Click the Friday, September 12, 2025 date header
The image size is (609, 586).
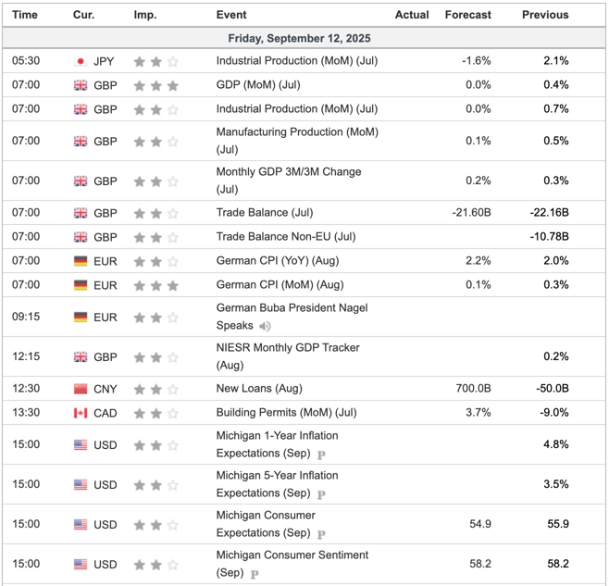click(299, 38)
